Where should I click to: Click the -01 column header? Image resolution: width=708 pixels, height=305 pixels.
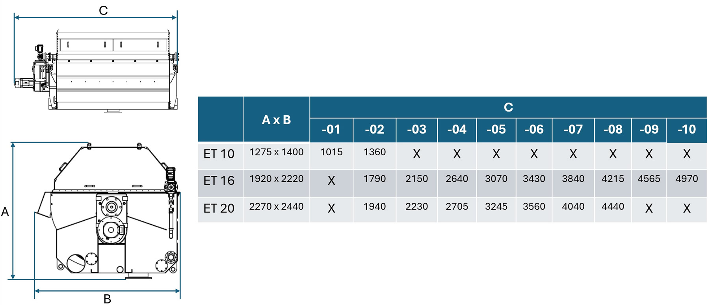331,129
